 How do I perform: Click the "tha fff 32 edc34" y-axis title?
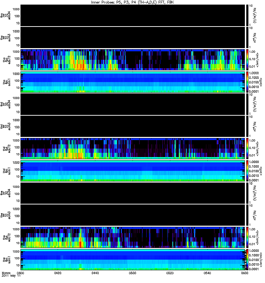tap(5, 15)
